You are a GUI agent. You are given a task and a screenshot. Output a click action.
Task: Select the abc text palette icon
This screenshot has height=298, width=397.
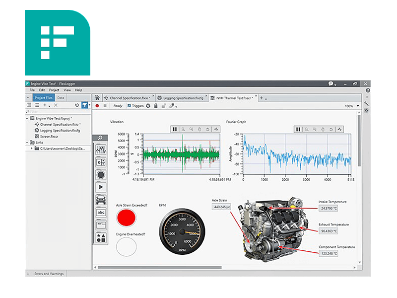click(x=101, y=212)
